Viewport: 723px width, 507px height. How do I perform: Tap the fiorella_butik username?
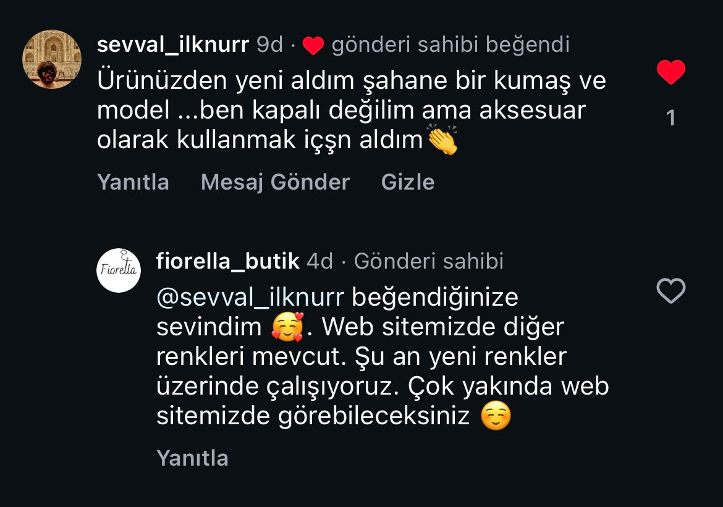(x=228, y=261)
